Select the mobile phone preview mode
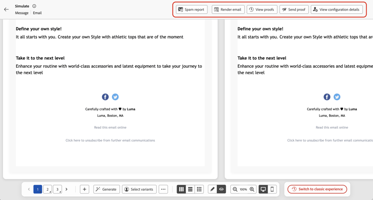This screenshot has width=373, height=200. point(272,189)
